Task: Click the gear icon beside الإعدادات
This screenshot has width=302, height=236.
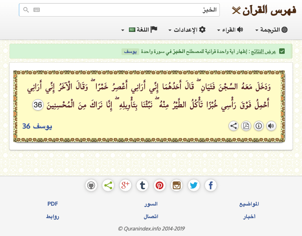Action: [202, 29]
